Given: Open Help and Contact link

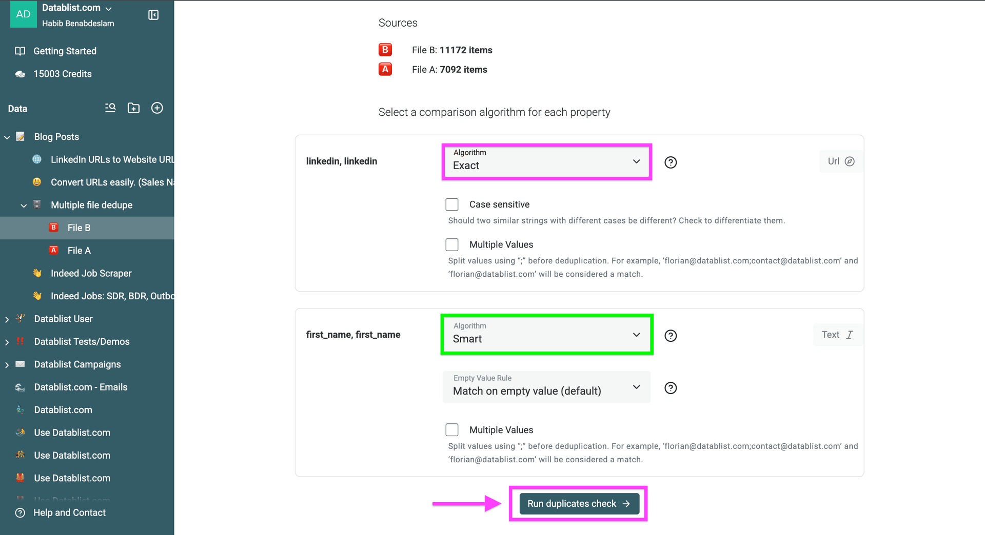Looking at the screenshot, I should tap(69, 512).
